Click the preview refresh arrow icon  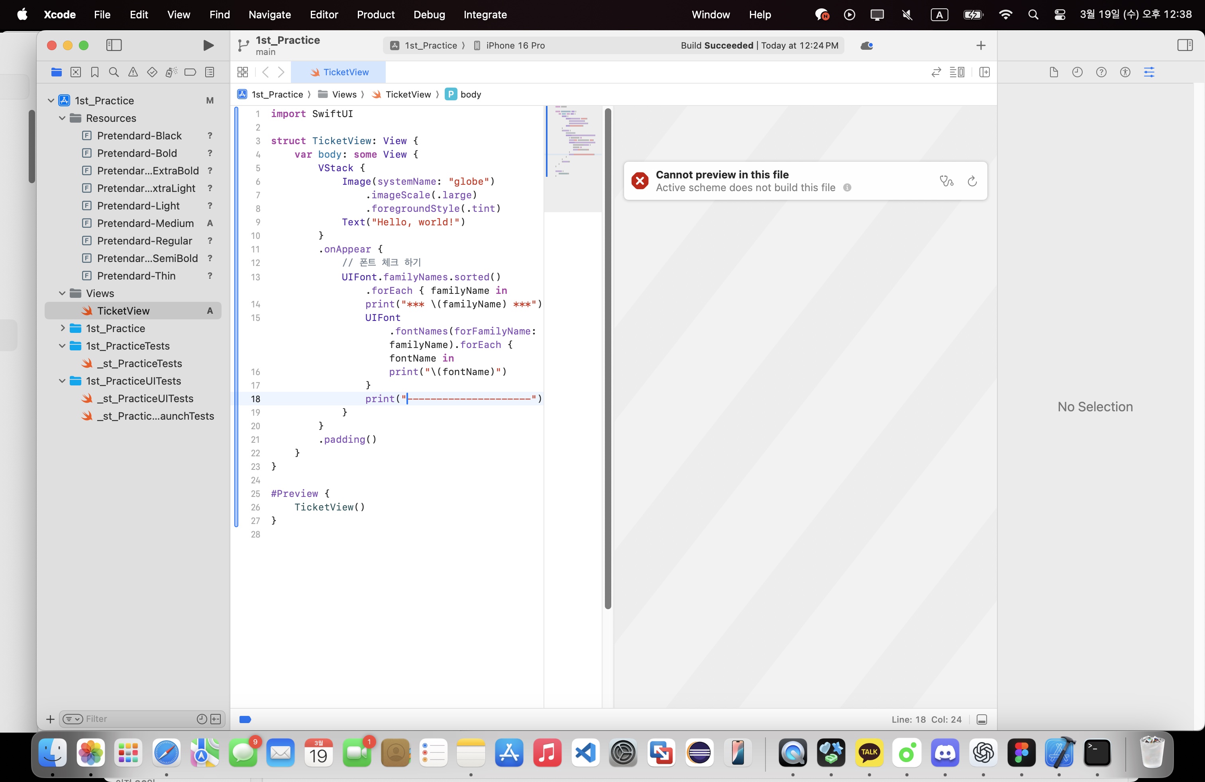971,181
